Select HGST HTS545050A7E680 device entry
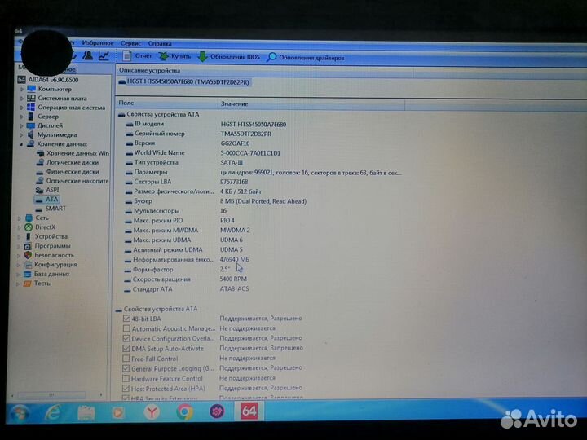 click(x=184, y=82)
